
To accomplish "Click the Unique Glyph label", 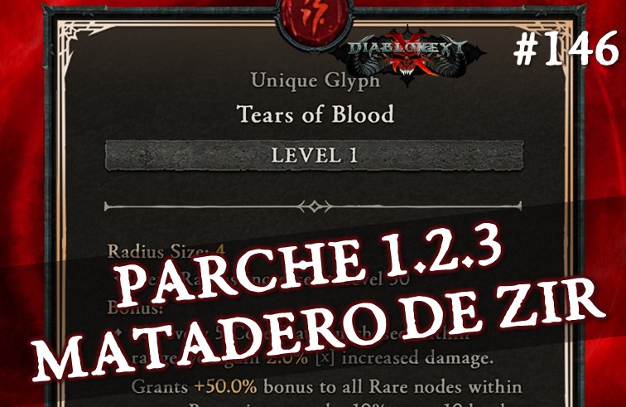I will [x=315, y=81].
